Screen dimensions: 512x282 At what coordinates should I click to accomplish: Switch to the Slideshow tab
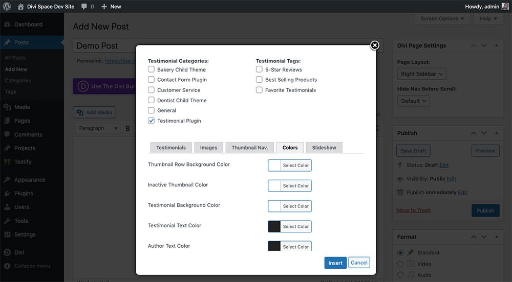coord(324,148)
